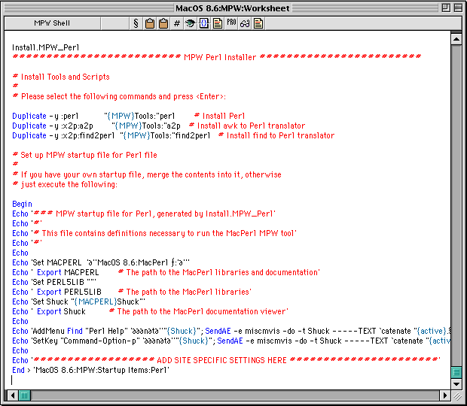Viewport: 467px width, 406px height.
Task: Click the MPW Shell status label
Action: point(52,23)
